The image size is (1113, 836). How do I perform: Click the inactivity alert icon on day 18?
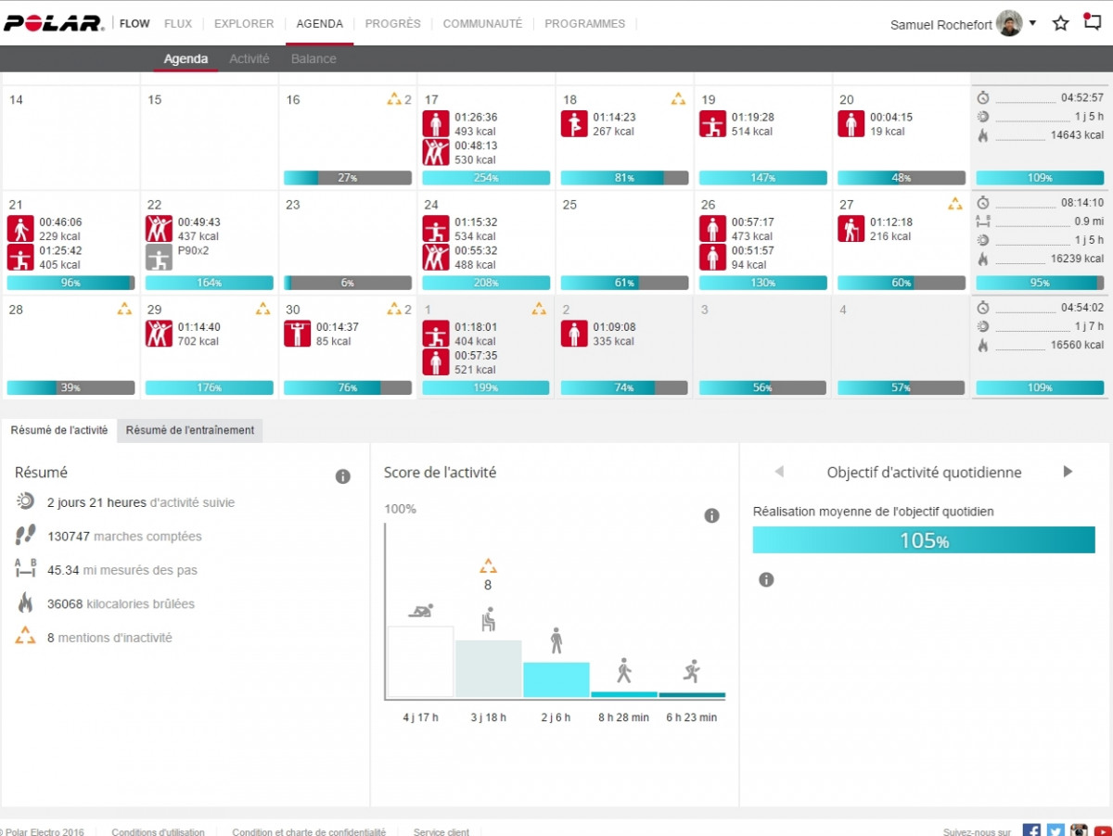pos(678,99)
